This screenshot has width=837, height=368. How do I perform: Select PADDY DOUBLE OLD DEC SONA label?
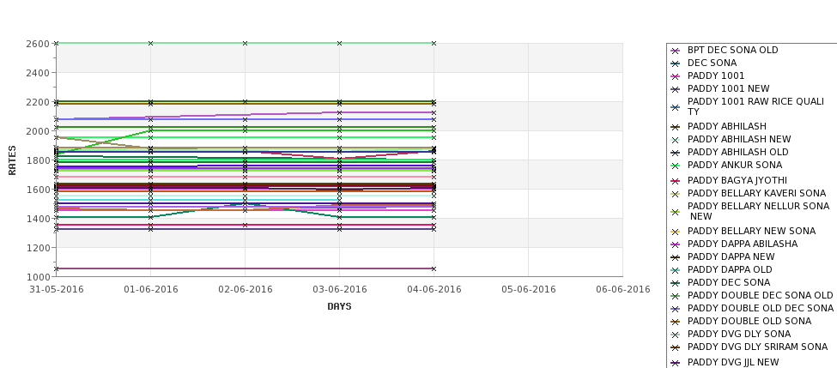(x=760, y=308)
